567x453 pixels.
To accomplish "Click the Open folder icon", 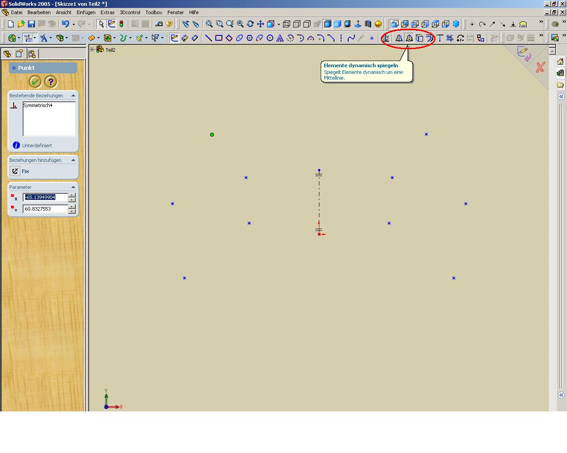I will click(x=21, y=24).
